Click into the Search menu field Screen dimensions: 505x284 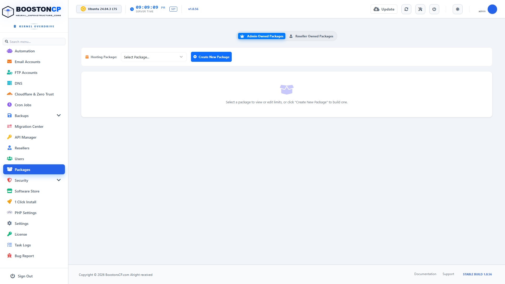[34, 42]
